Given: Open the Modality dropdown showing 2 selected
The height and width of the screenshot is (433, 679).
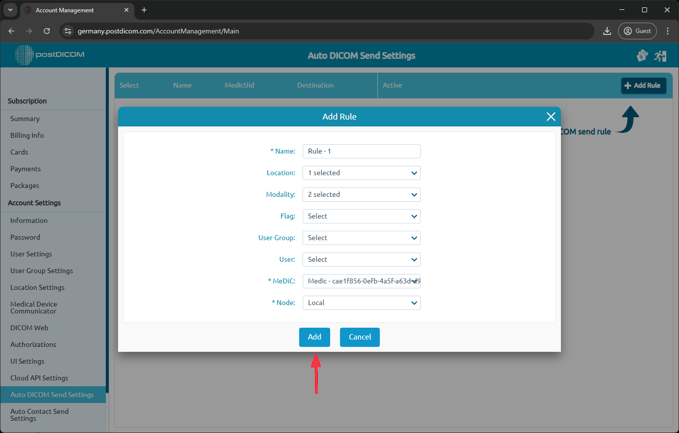Looking at the screenshot, I should tap(362, 194).
